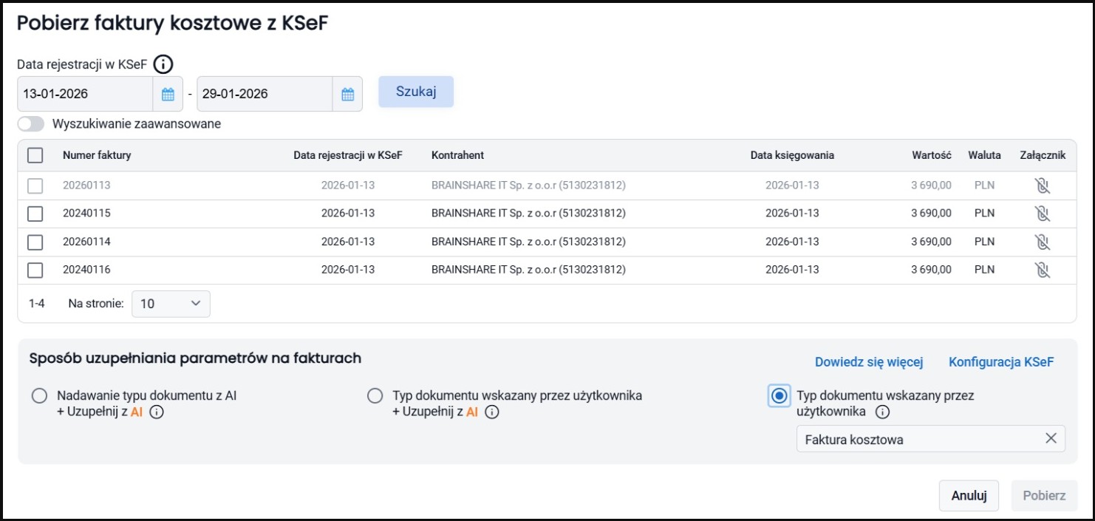
Task: Enable Wyszukiwanie zaawansowane toggle
Action: click(31, 124)
